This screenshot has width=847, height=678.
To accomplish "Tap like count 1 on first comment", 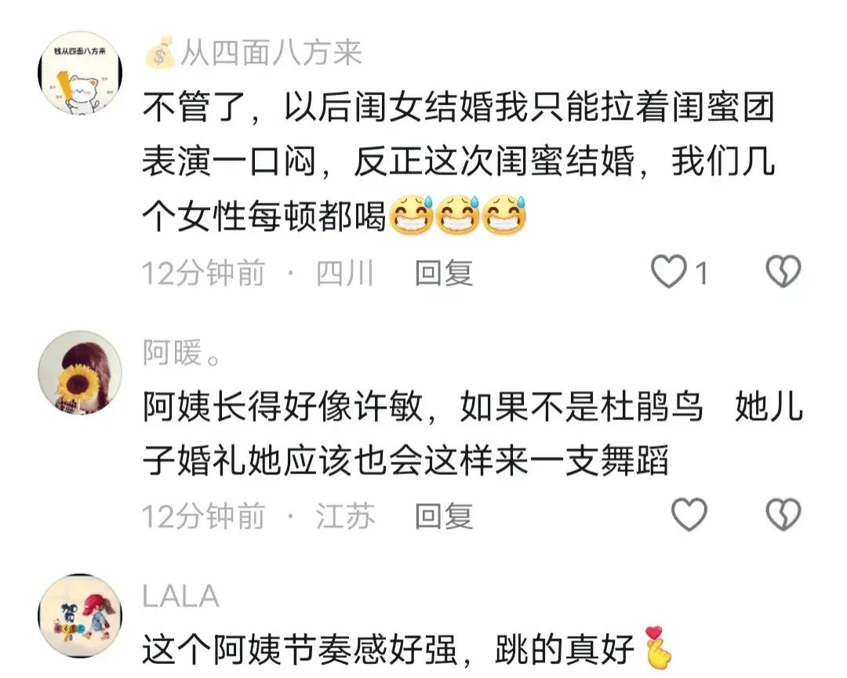I will pyautogui.click(x=700, y=273).
